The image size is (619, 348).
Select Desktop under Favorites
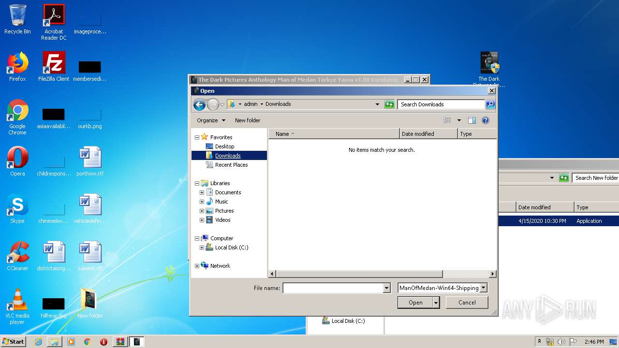click(224, 146)
